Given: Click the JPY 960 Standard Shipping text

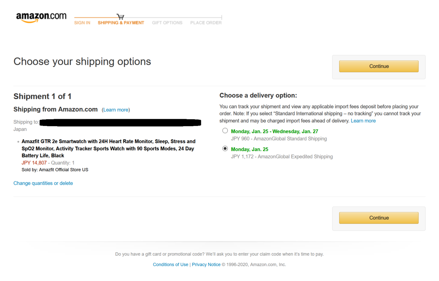Looking at the screenshot, I should [279, 139].
